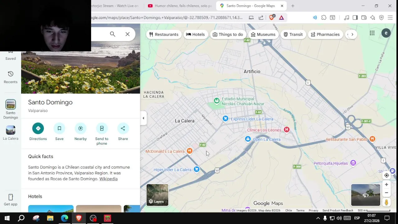Select the La Calera sidebar shortcut

11,133
